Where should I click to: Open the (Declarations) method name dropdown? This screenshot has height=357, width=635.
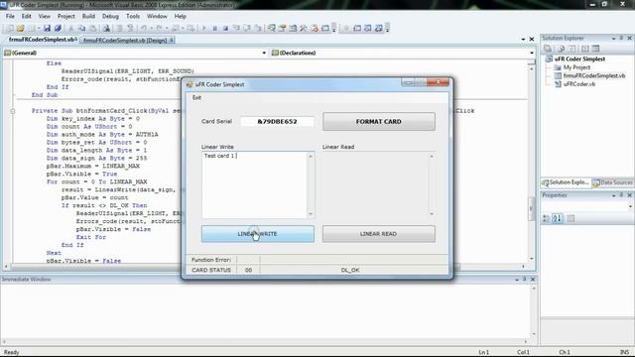532,53
